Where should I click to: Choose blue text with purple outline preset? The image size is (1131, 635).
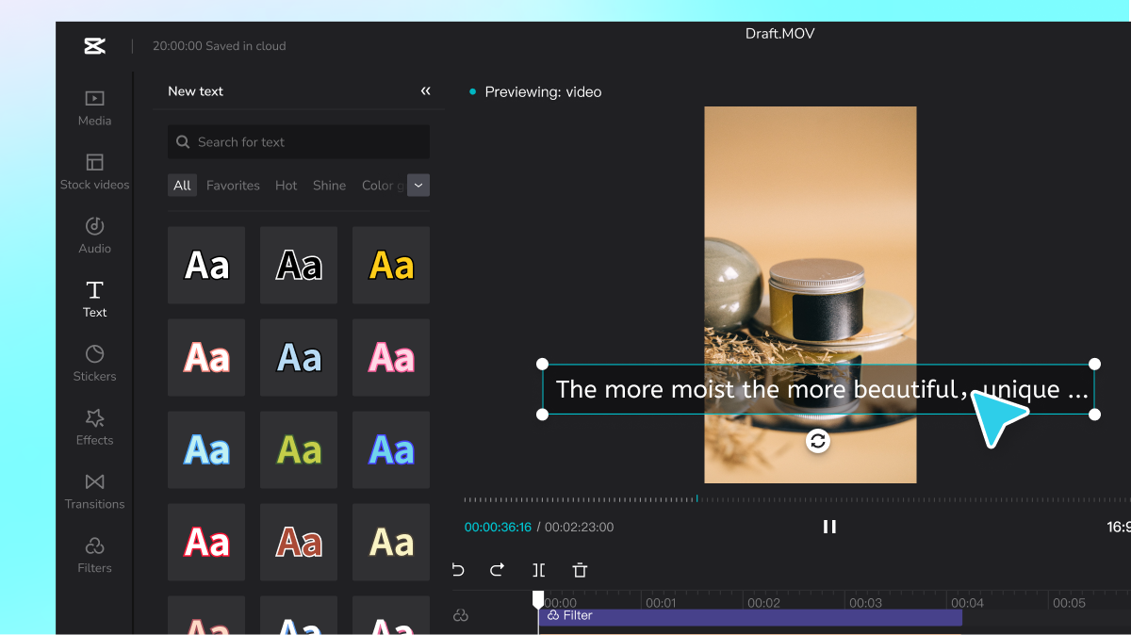coord(391,450)
